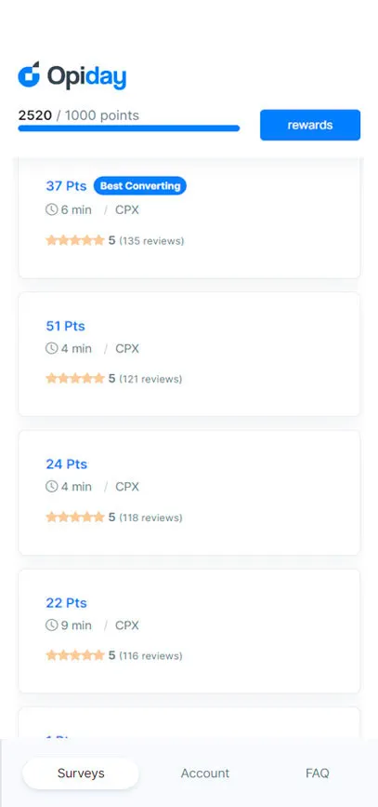Image resolution: width=378 pixels, height=807 pixels.
Task: Click the Best Converting badge
Action: pyautogui.click(x=140, y=186)
